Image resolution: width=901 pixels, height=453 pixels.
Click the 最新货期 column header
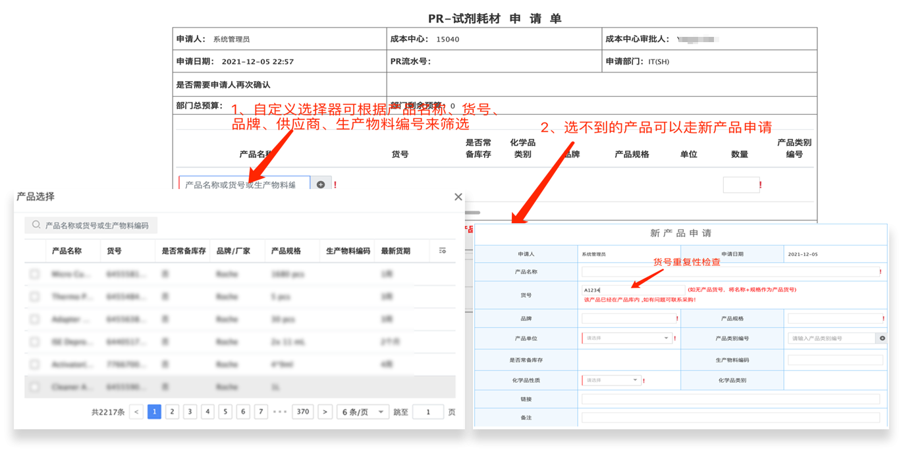(x=395, y=251)
